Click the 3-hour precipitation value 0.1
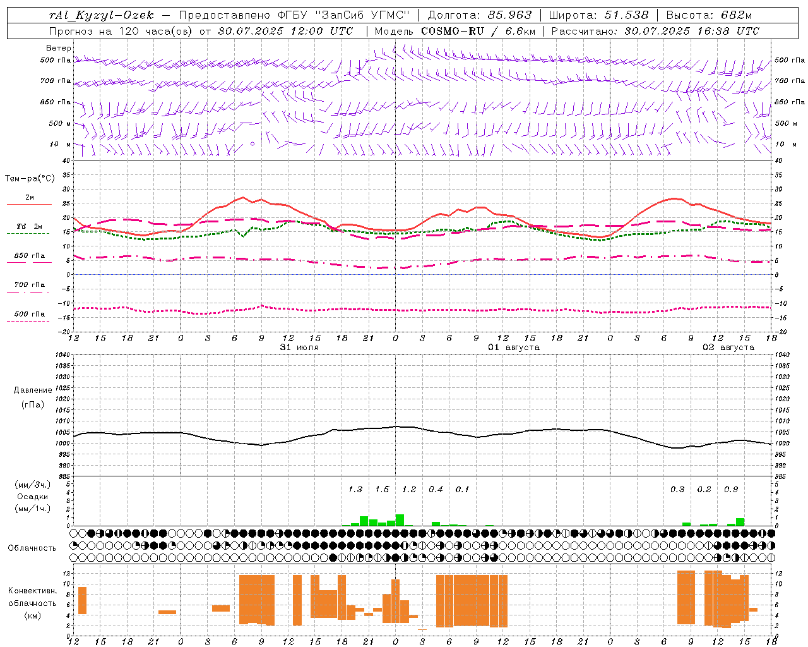Screen dimensions: 808x647 463,490
